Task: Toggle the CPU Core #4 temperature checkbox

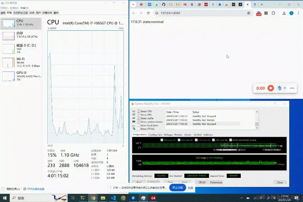Action: pos(213,140)
